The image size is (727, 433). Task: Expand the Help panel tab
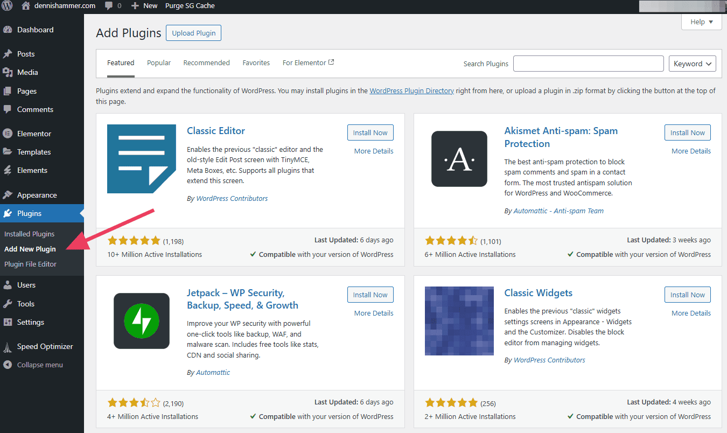click(x=701, y=22)
